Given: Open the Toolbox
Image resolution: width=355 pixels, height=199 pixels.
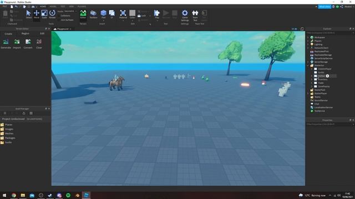Looking at the screenshot, I should click(x=93, y=14).
